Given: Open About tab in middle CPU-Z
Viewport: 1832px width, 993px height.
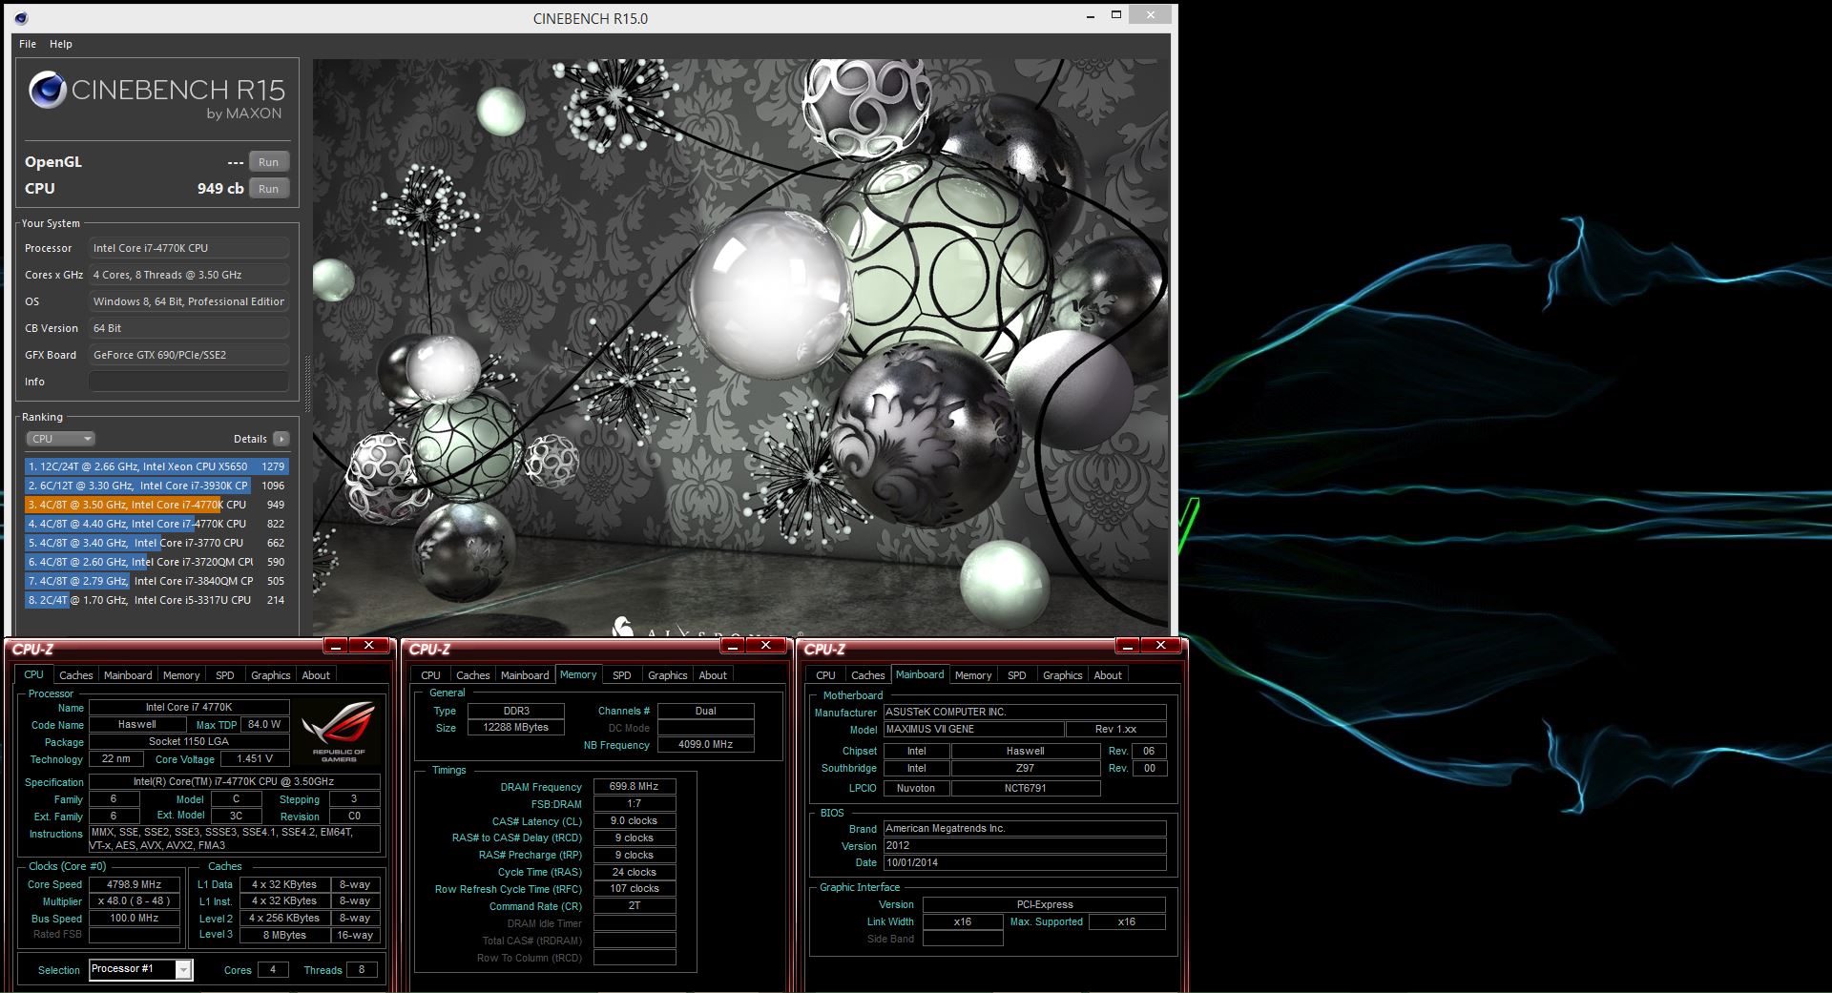Looking at the screenshot, I should coord(713,675).
